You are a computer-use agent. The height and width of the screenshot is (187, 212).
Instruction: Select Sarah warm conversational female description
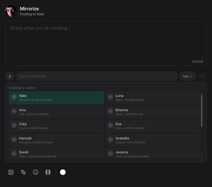coord(38,157)
